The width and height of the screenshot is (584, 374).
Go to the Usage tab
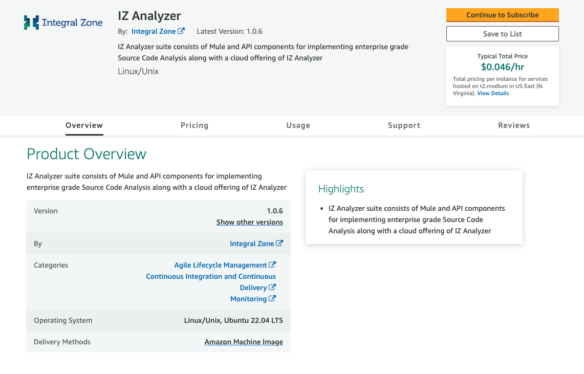[298, 125]
